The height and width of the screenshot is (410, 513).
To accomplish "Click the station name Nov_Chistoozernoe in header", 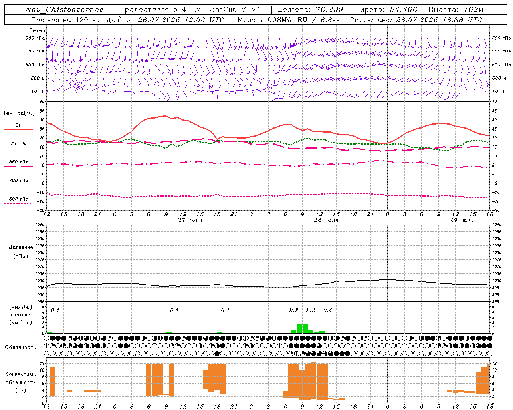I will [64, 10].
